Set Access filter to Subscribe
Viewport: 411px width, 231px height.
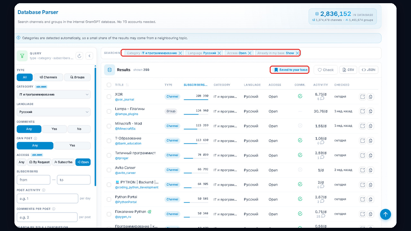pyautogui.click(x=63, y=162)
